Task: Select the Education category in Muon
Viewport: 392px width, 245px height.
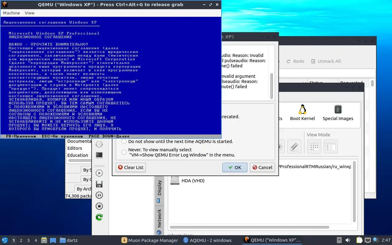Action: tap(78, 155)
